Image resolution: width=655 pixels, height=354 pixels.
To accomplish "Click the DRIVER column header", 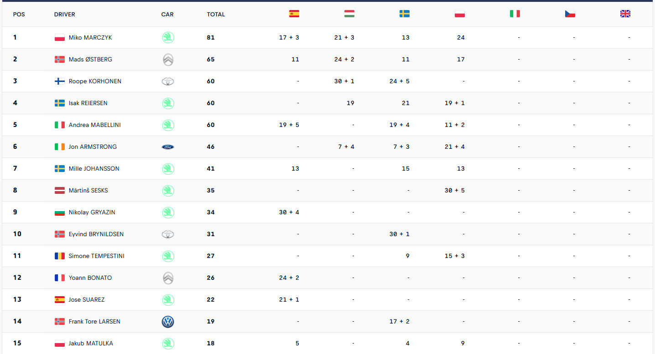I will [64, 15].
